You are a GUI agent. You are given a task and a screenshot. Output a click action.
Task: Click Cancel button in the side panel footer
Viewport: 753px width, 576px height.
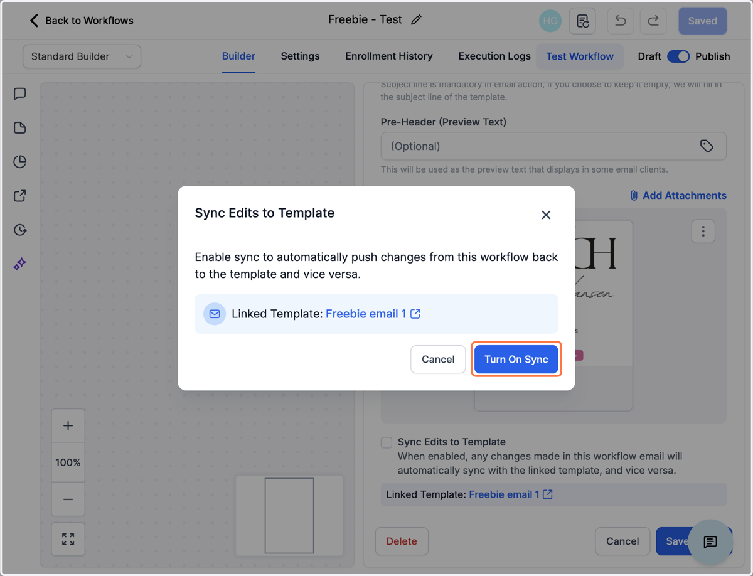pyautogui.click(x=622, y=541)
